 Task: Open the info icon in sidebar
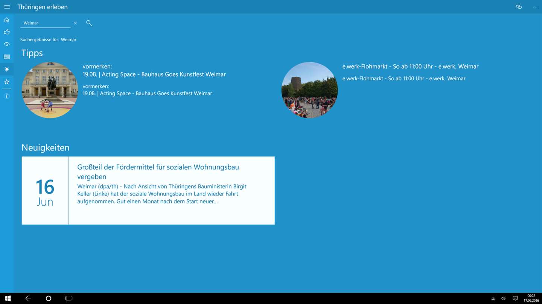coord(7,96)
